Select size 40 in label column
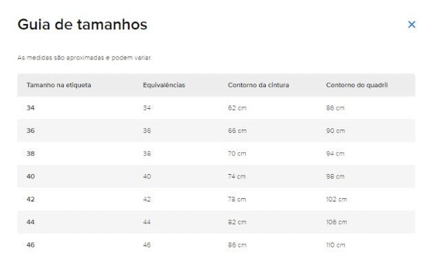The width and height of the screenshot is (441, 270). [31, 177]
